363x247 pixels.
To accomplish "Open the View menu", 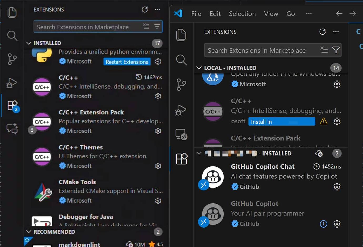I will click(x=271, y=14).
